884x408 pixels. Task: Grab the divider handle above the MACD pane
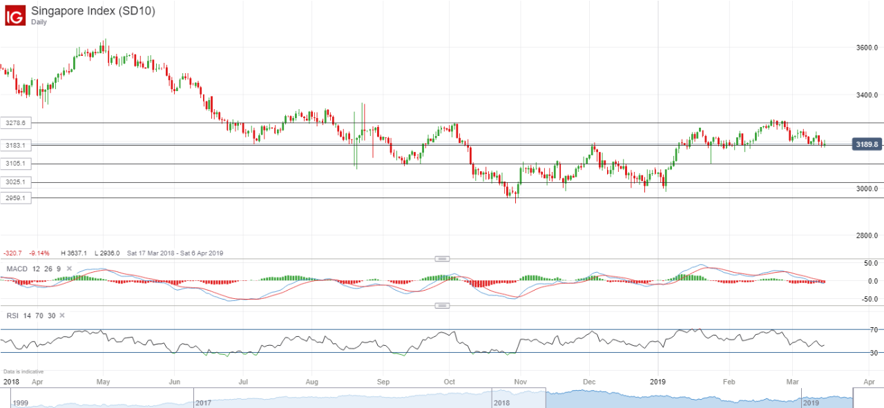442,258
